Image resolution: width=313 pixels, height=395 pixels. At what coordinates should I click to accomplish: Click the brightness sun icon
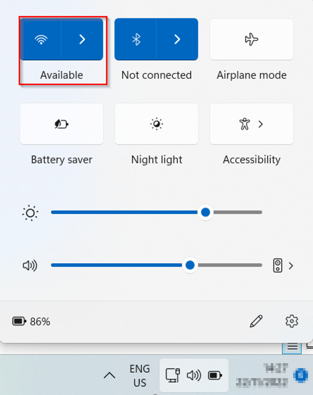coord(30,213)
